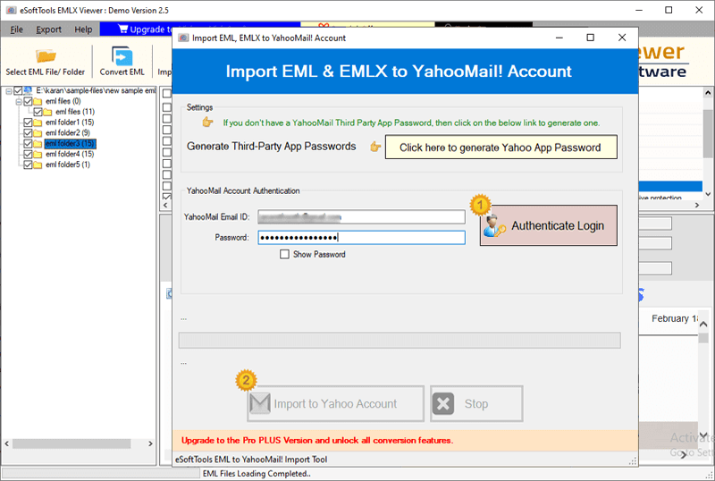Image resolution: width=715 pixels, height=481 pixels.
Task: Click the folder tree horizontal scrollbar thumb
Action: coord(71,443)
